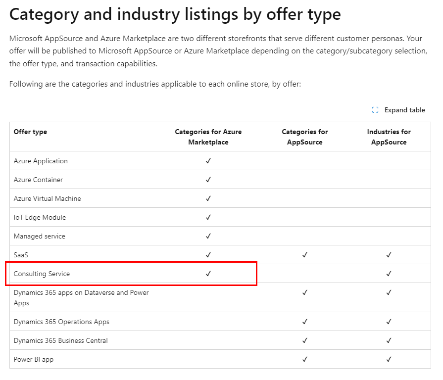Screen dimensions: 443x380
Task: Click the Azure Virtual Machine row label
Action: tap(47, 199)
